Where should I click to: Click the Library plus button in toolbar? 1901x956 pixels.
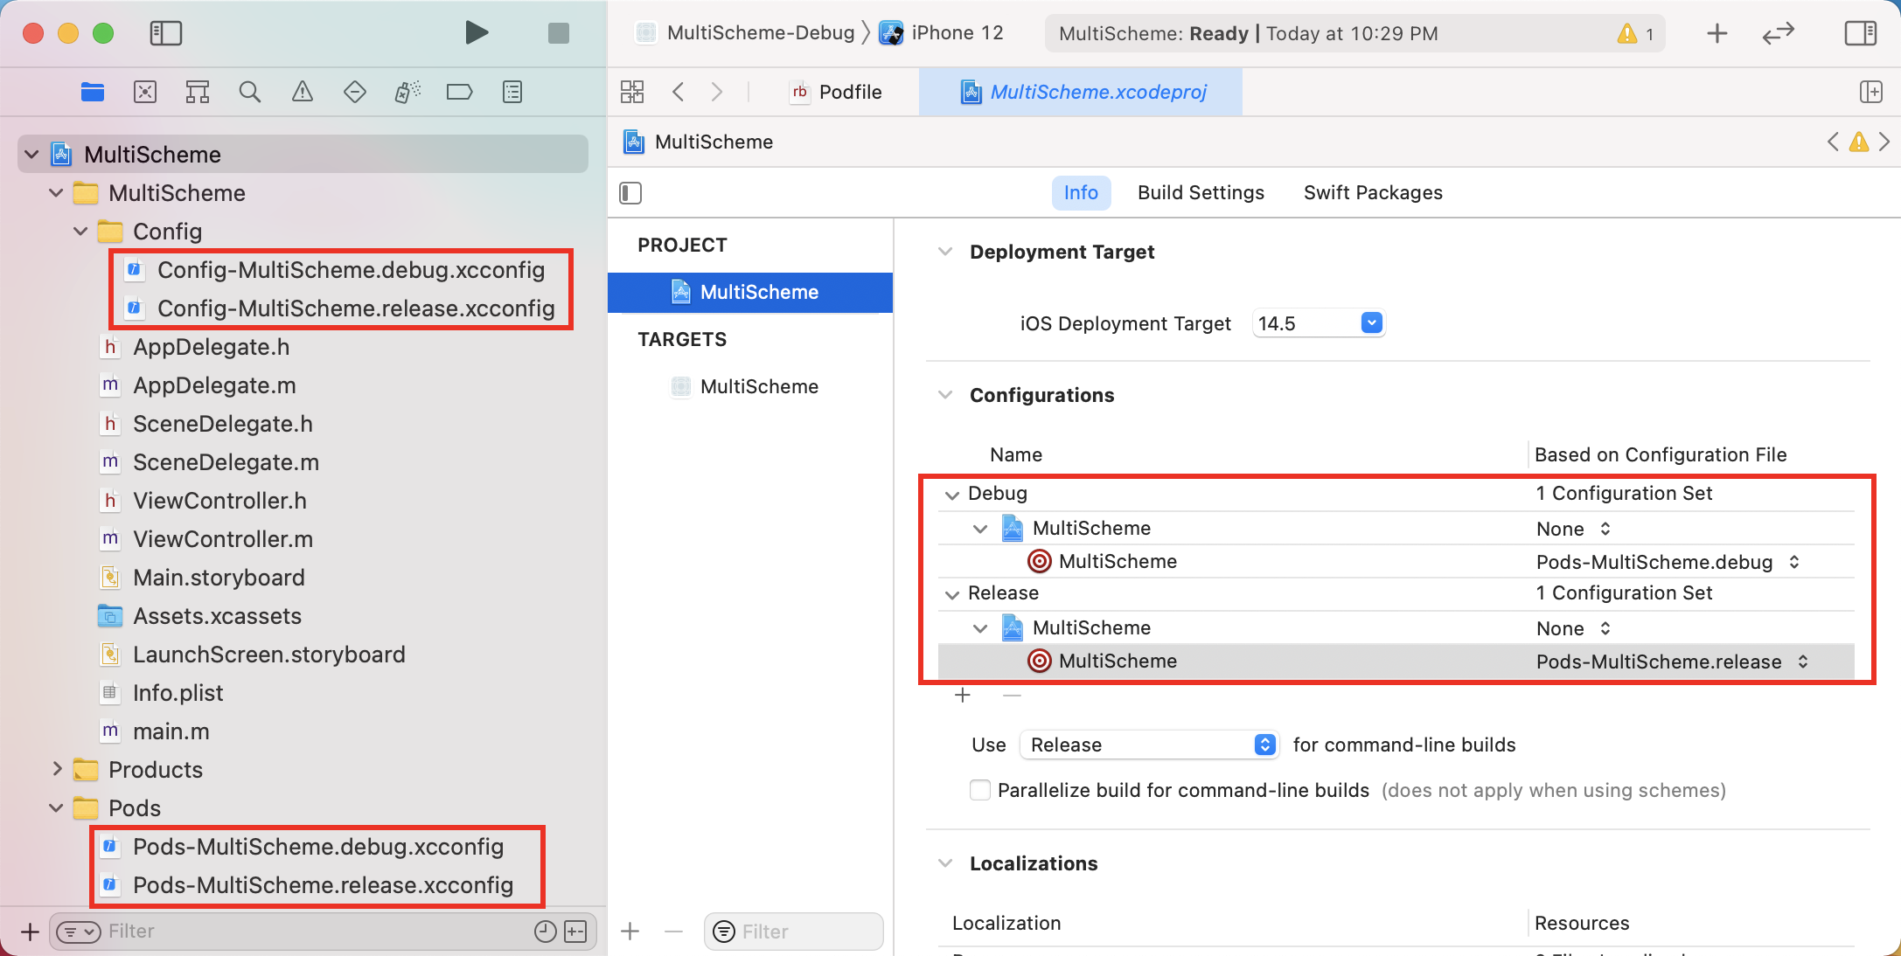(x=1716, y=33)
